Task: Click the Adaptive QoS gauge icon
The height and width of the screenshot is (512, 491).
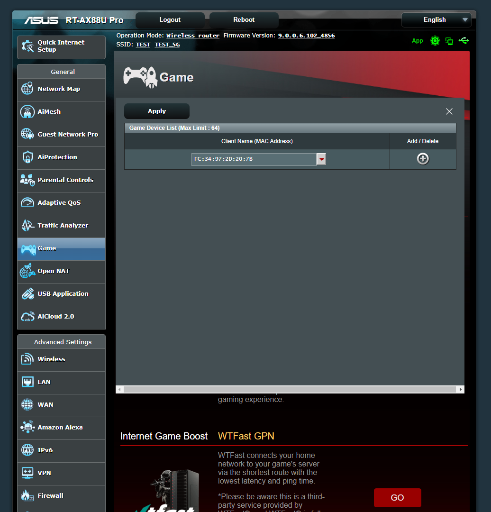Action: (x=27, y=202)
